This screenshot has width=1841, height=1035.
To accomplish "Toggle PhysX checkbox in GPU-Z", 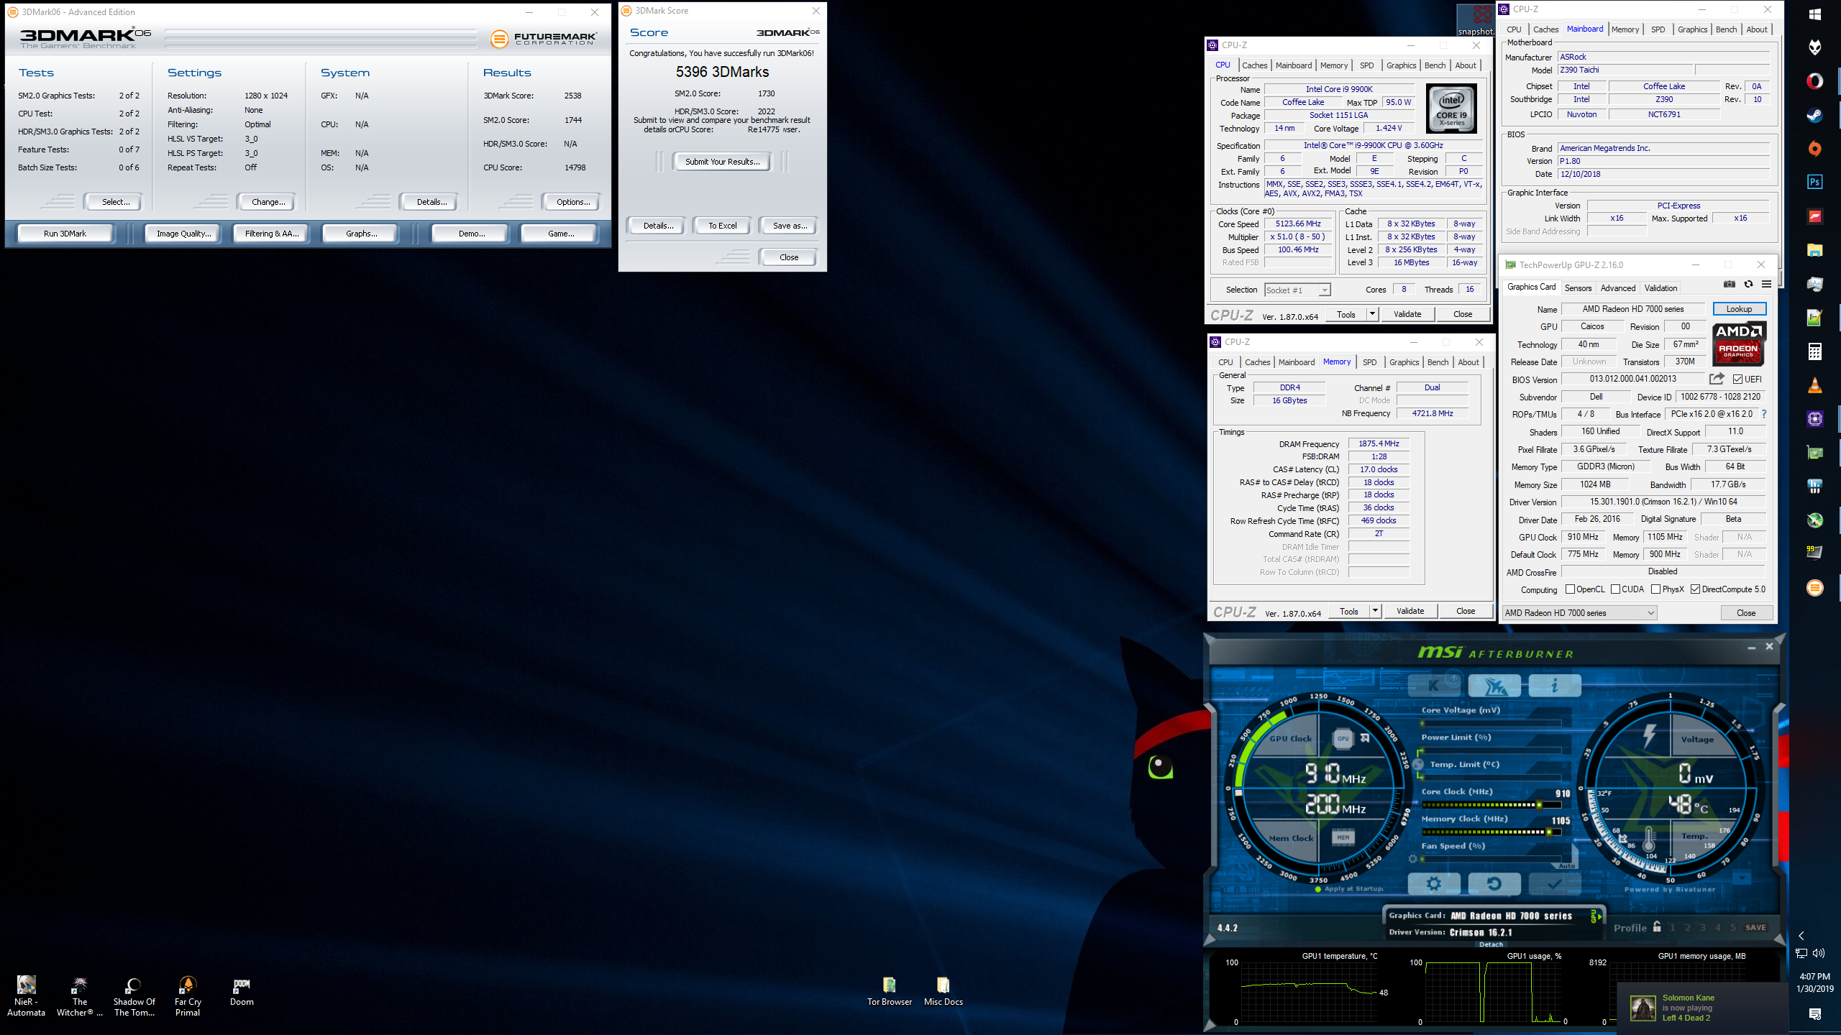I will (x=1655, y=589).
